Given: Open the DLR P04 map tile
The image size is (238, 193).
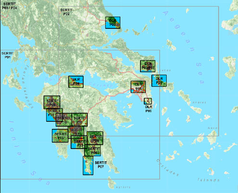Looking at the screenshot, I should pyautogui.click(x=76, y=82).
